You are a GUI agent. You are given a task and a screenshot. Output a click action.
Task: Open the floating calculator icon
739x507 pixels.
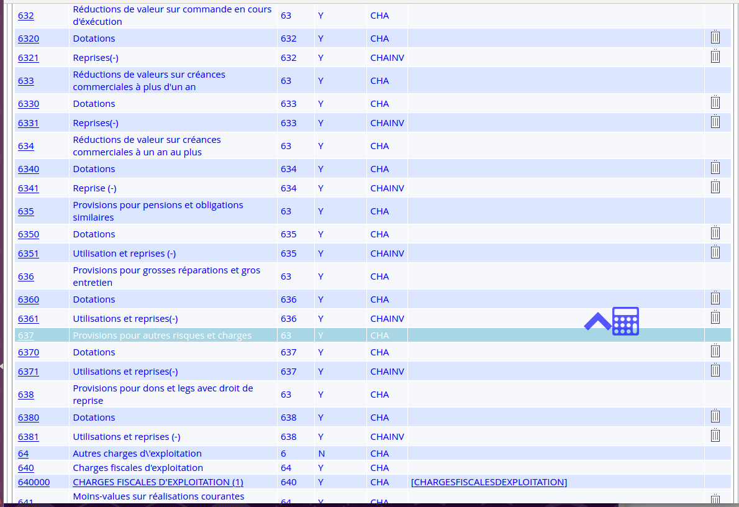(625, 321)
